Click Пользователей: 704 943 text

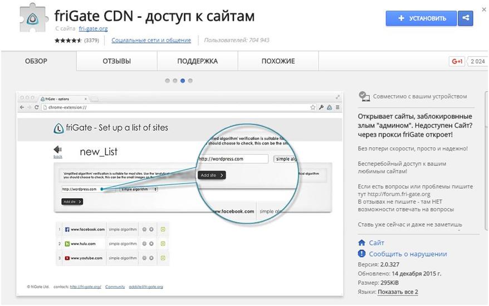[237, 40]
